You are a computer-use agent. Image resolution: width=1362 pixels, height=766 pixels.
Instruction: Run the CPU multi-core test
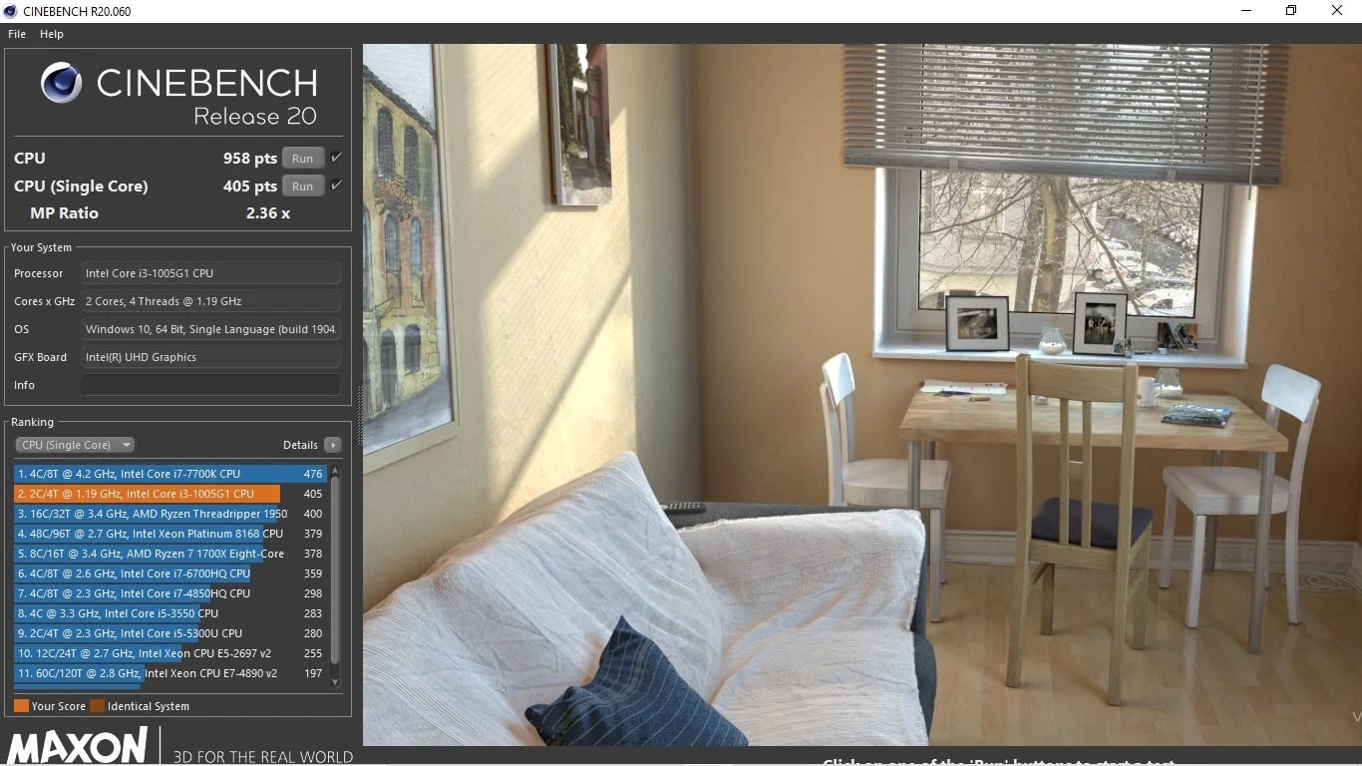click(303, 158)
